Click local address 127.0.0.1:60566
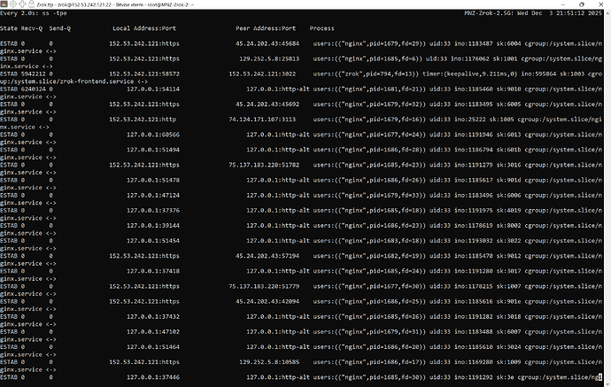 click(x=153, y=135)
